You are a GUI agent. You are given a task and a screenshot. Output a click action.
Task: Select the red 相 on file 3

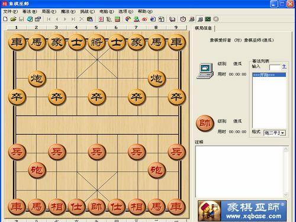coord(57,207)
